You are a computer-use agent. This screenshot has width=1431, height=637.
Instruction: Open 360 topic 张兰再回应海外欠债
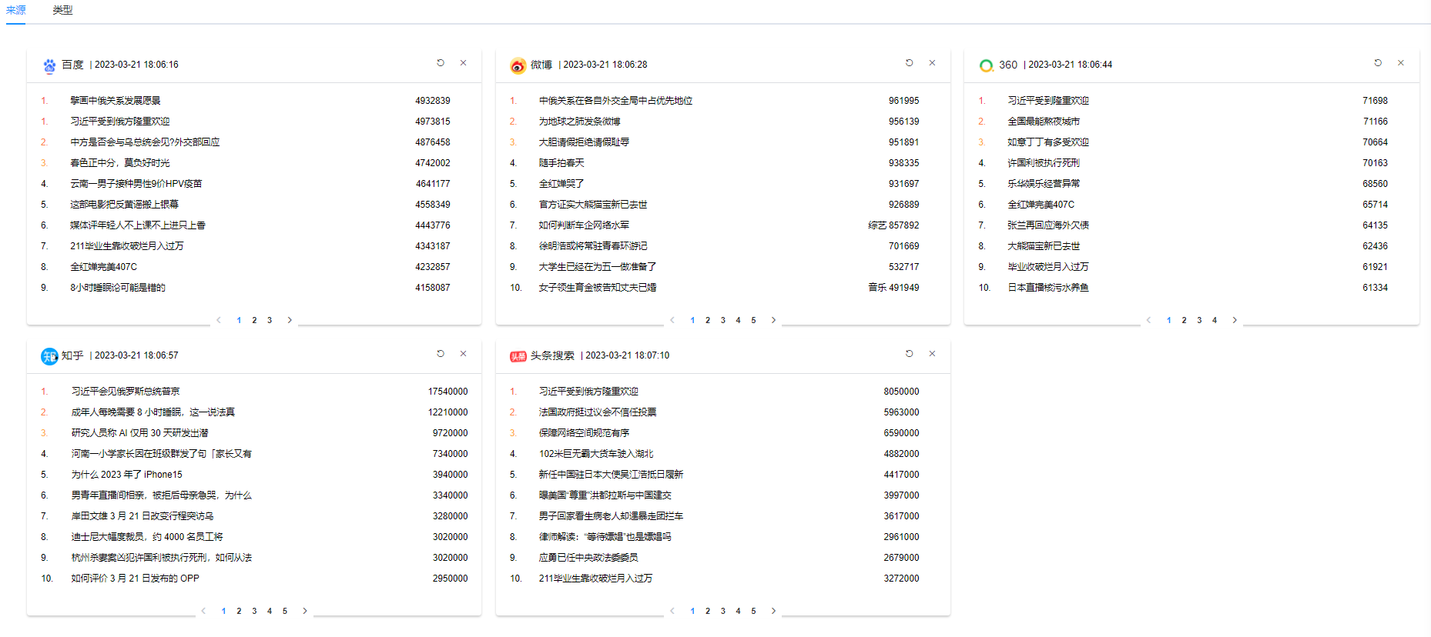[x=1048, y=225]
